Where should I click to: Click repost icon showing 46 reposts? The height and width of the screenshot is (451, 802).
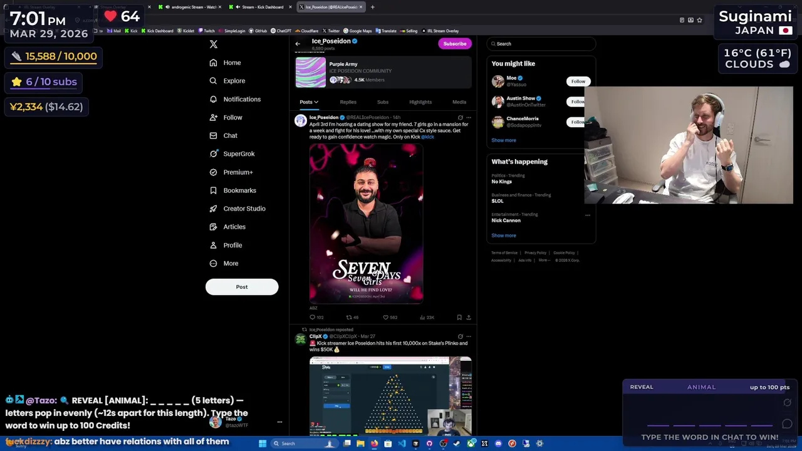349,318
